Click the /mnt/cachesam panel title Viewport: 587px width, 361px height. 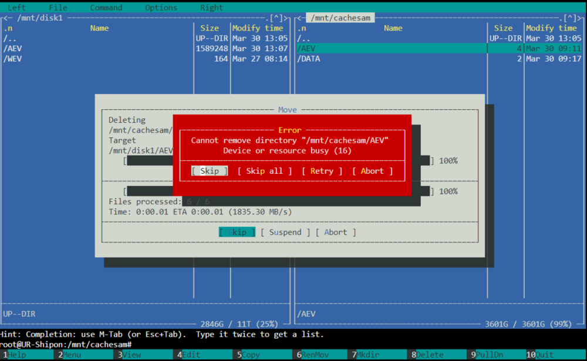pos(340,18)
